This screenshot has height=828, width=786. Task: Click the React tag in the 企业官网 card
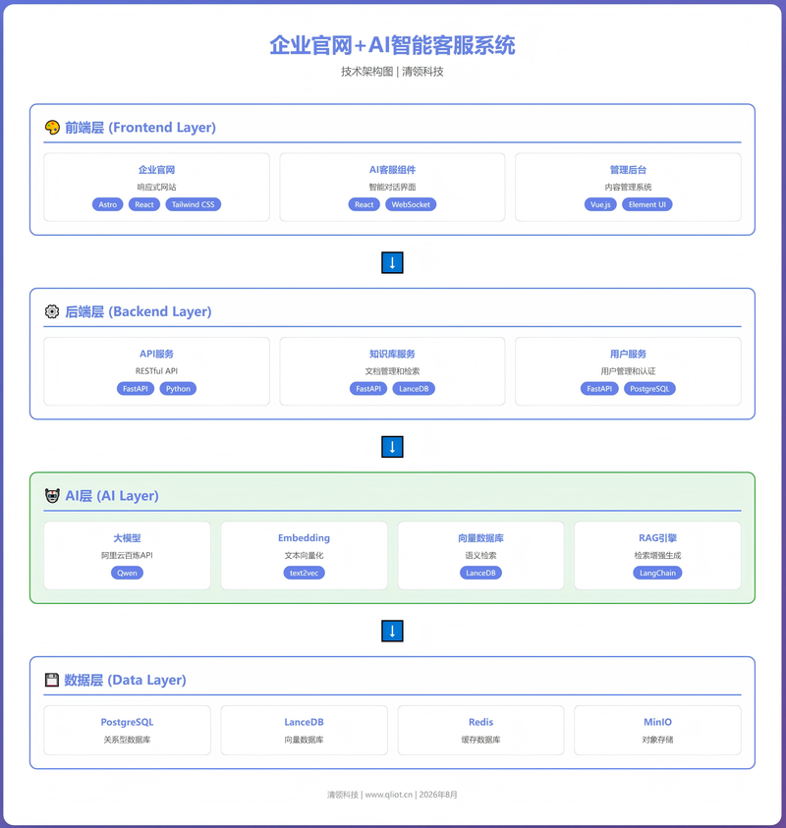144,204
